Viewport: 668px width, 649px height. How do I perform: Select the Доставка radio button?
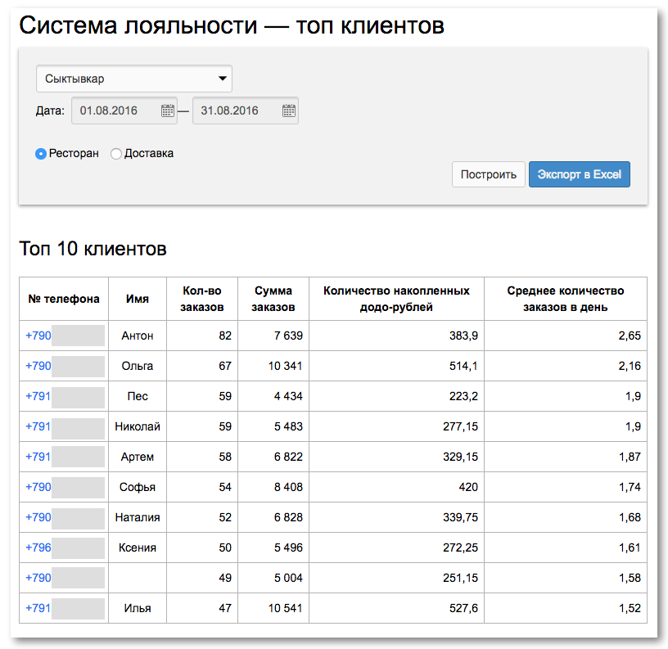[116, 154]
